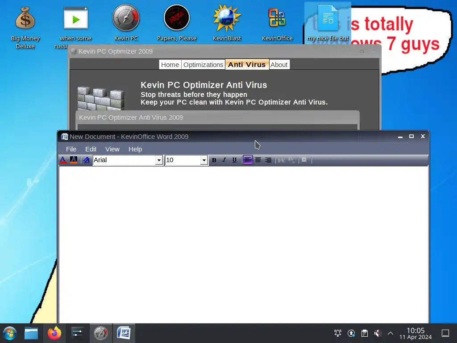This screenshot has height=343, width=457.
Task: Click the show desktop button
Action: pyautogui.click(x=445, y=333)
